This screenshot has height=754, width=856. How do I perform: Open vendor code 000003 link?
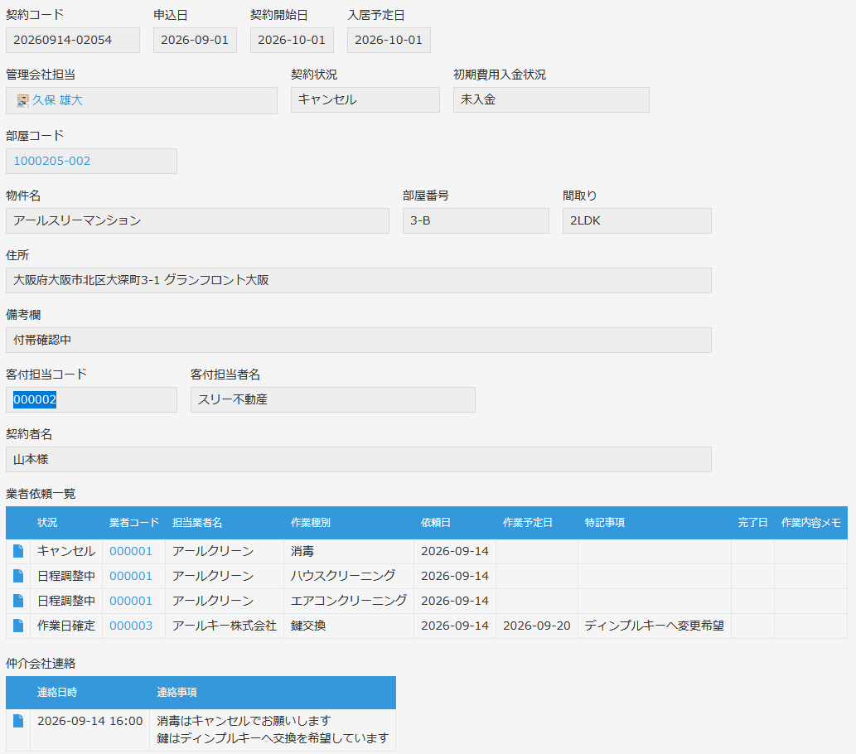pyautogui.click(x=131, y=625)
